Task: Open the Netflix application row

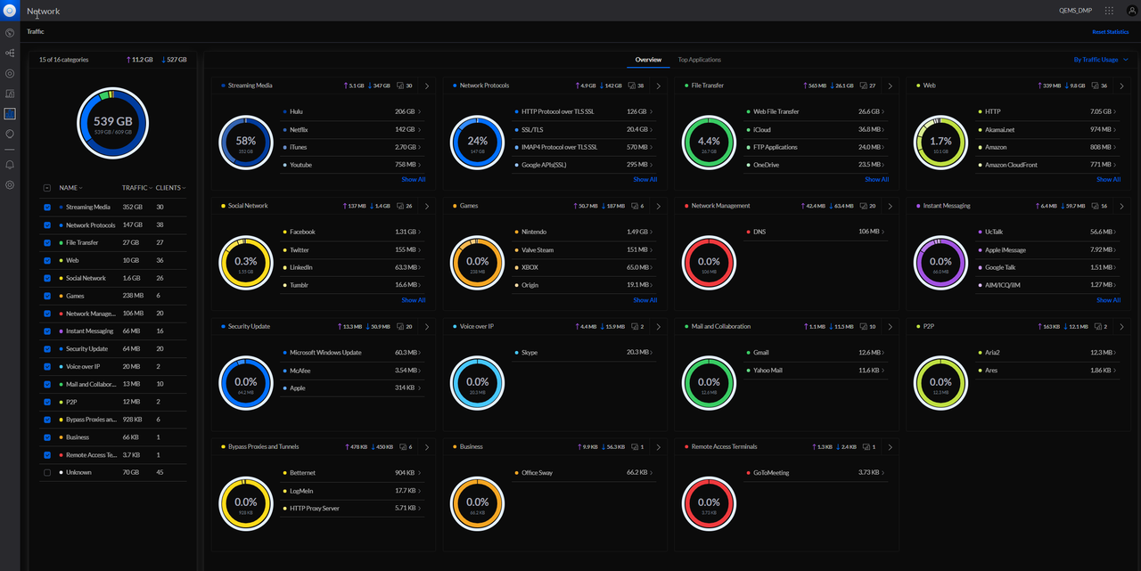Action: [353, 129]
